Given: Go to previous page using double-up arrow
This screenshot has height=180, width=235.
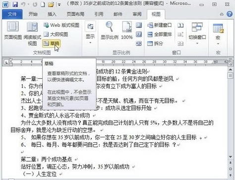Looking at the screenshot, I should (231, 163).
